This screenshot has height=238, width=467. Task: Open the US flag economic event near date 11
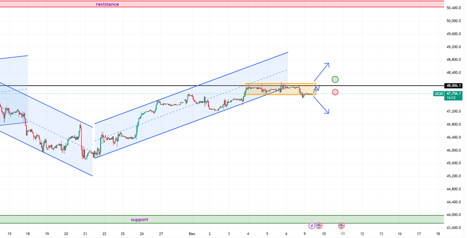(341, 226)
